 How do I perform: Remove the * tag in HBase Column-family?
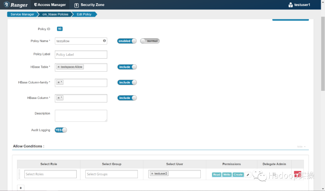point(58,82)
